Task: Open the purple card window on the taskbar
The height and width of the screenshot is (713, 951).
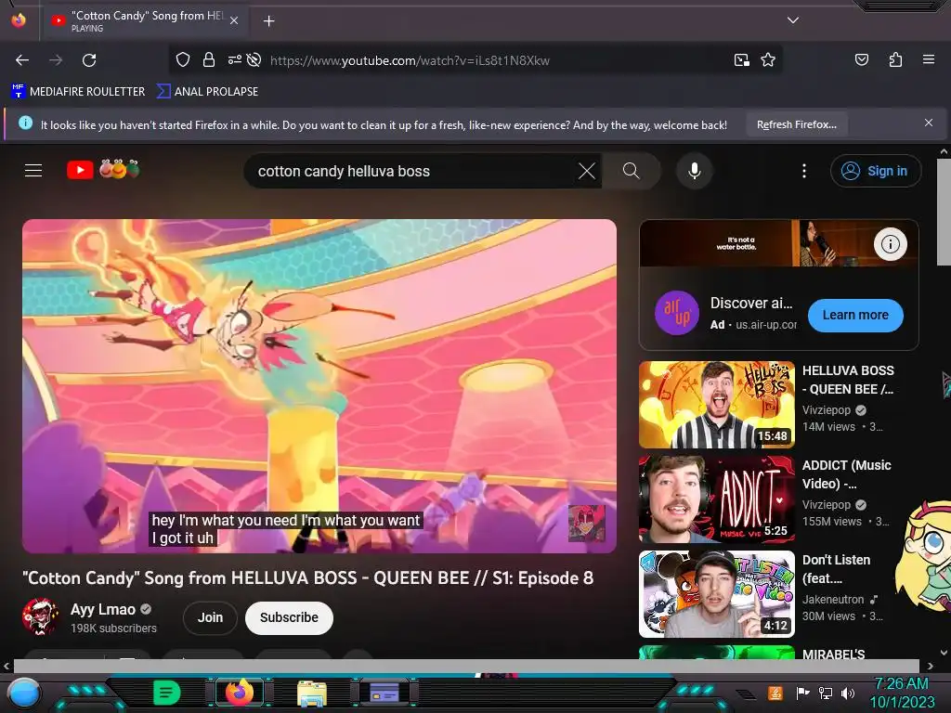Action: tap(384, 693)
